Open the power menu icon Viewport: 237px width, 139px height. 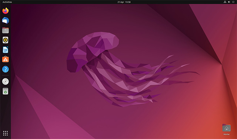233,2
